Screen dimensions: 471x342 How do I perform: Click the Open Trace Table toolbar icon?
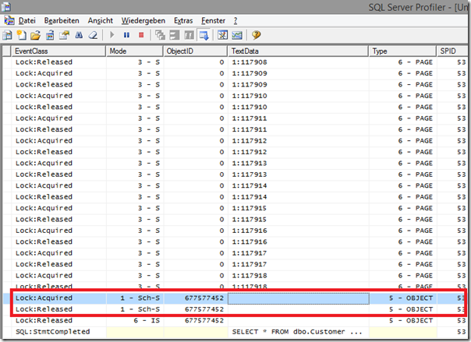pyautogui.click(x=50, y=35)
